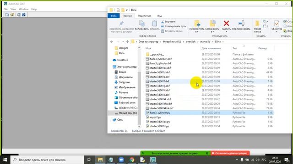Click the red Удалить delete icon
Viewport: 293px width, 164px height.
coord(226,23)
